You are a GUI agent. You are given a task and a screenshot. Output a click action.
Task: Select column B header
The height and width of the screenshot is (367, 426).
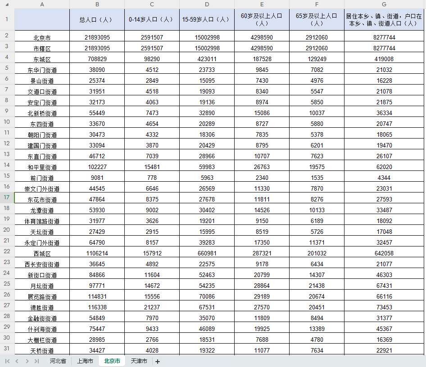tap(97, 4)
